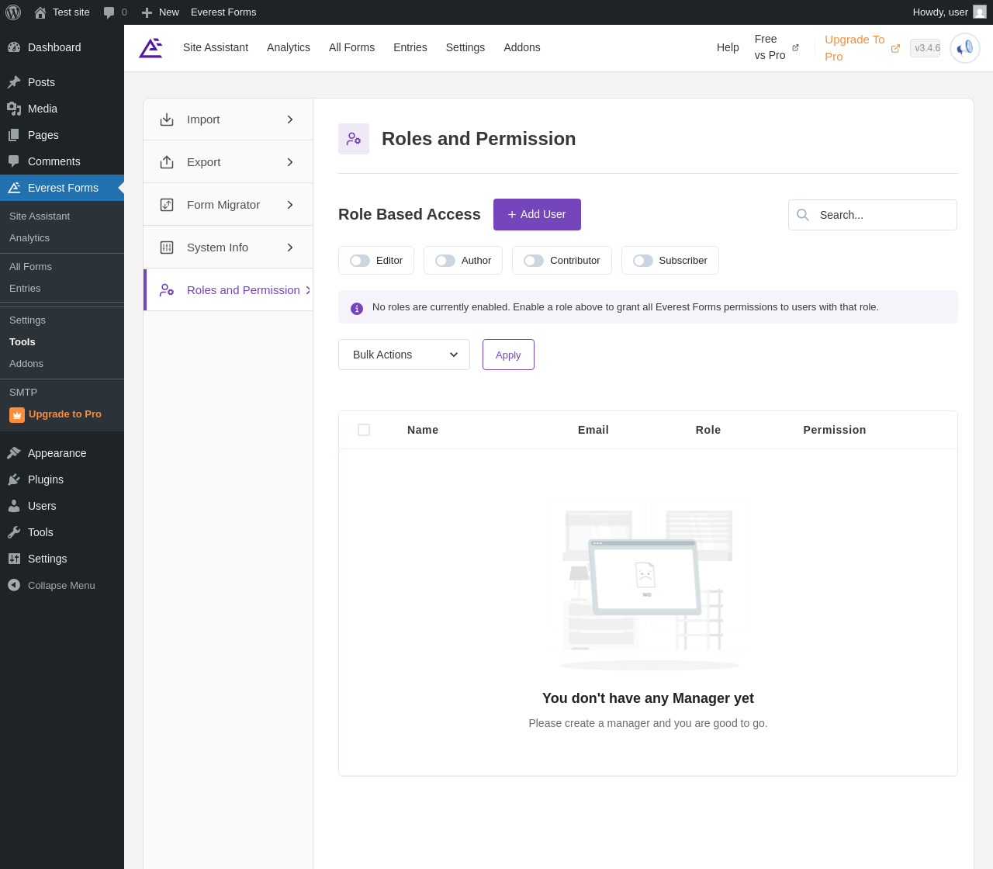Screen dimensions: 993x869
Task: Click the Pages icon in sidebar
Action: (14, 135)
